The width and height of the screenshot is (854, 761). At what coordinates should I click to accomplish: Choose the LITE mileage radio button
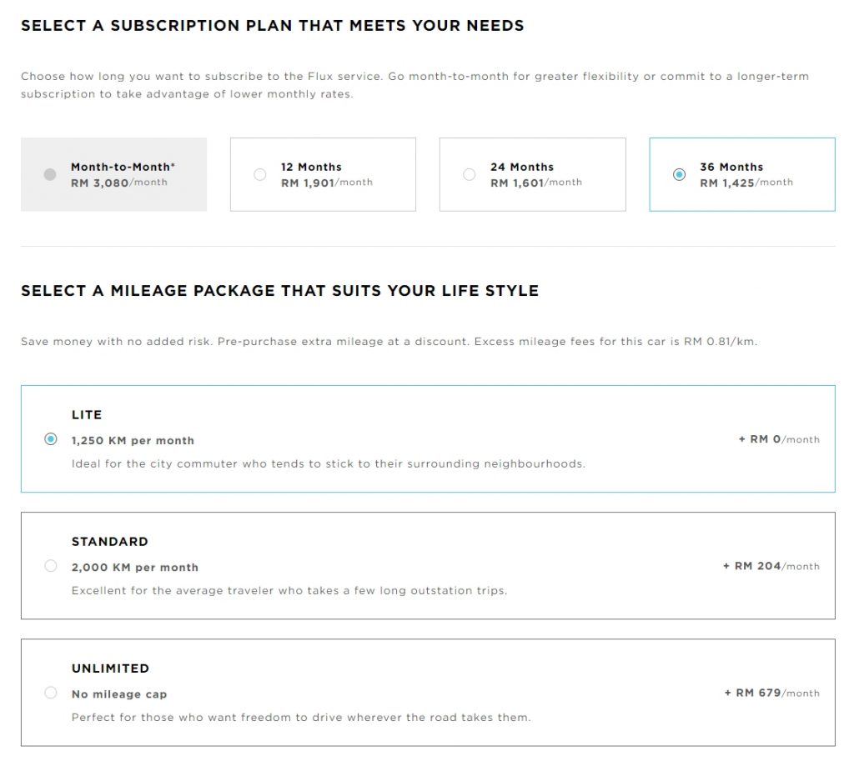point(51,439)
